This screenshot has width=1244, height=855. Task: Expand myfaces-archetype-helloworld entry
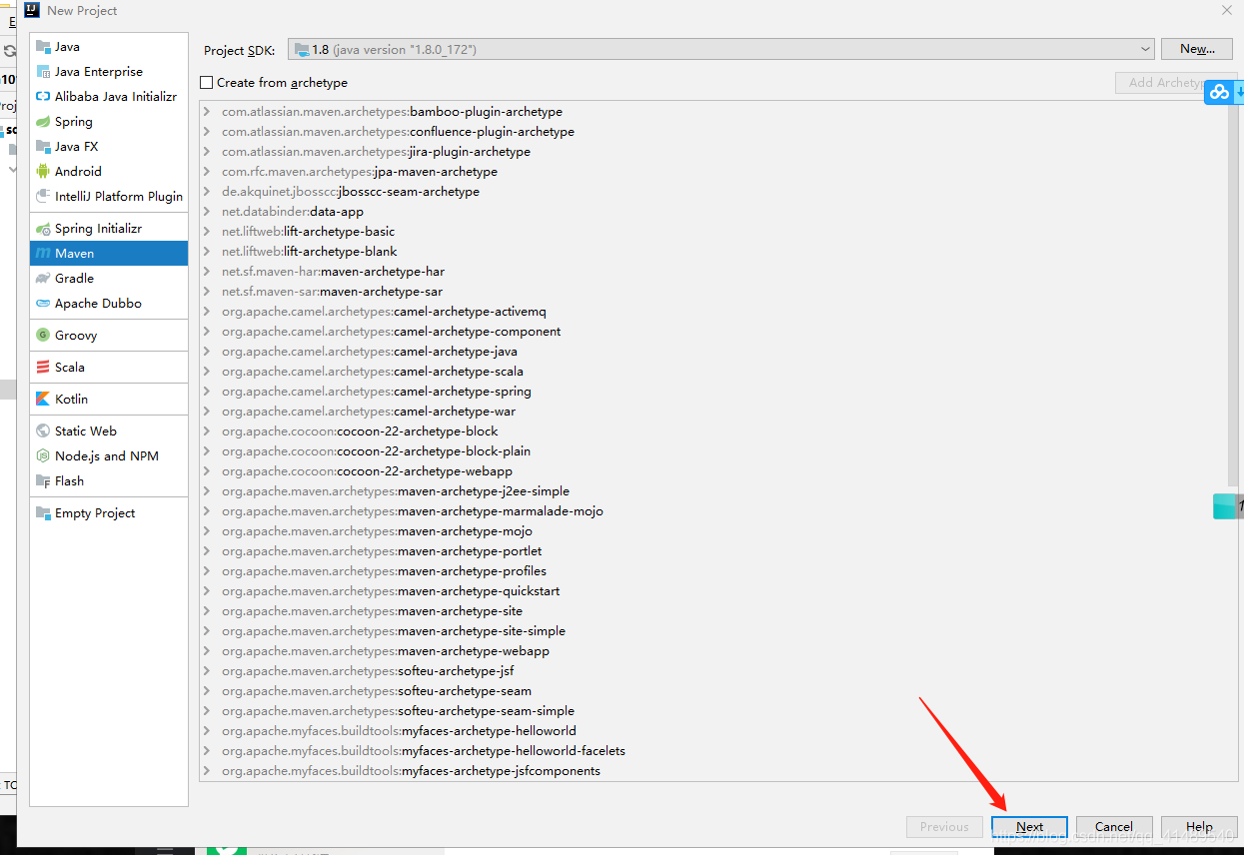click(x=207, y=731)
